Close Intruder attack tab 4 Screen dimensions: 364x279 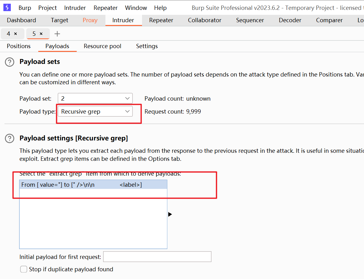pos(16,34)
